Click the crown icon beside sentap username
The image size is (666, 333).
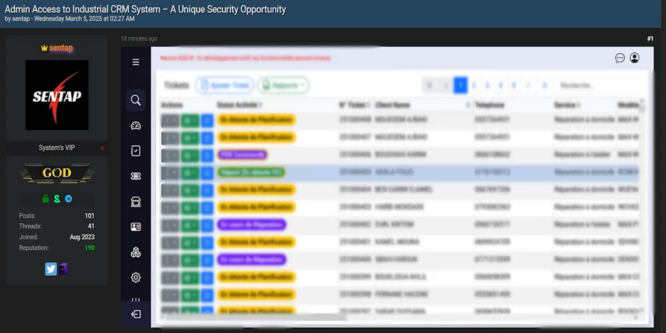(44, 48)
